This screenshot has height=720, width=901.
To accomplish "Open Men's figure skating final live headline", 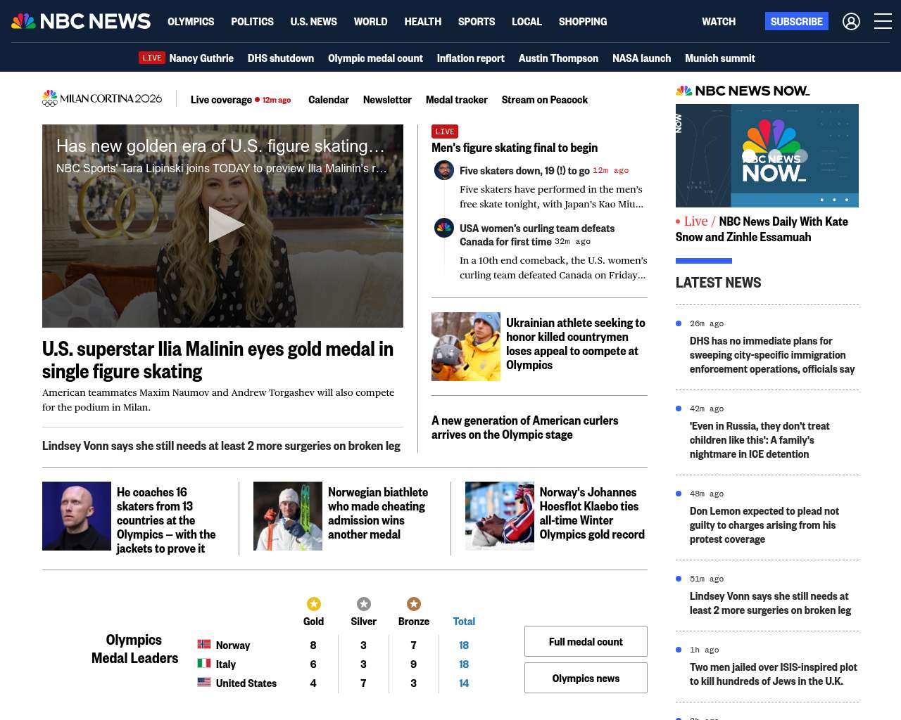I will 515,148.
